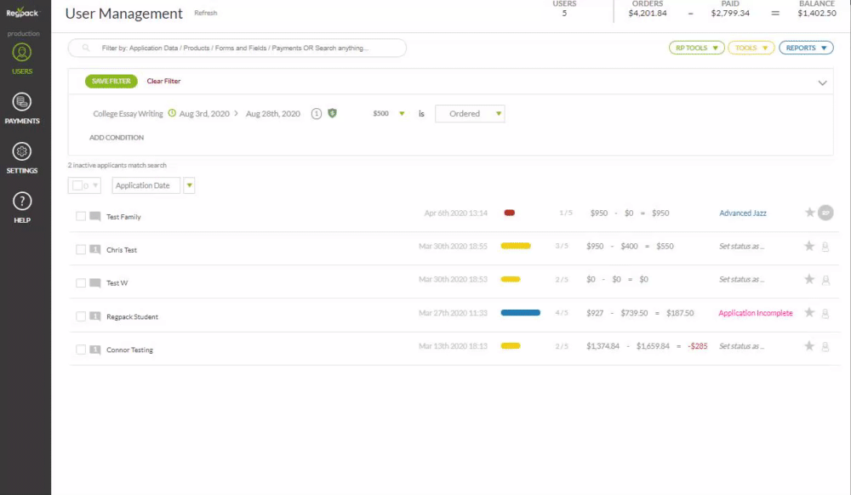
Task: Star the Test W row
Action: tap(809, 279)
